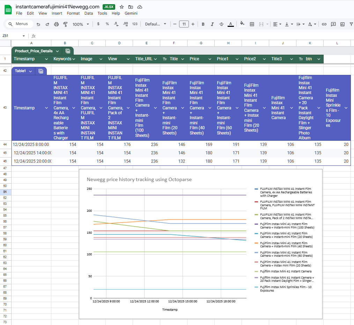This screenshot has height=325, width=354.
Task: Click the Create a filter icon
Action: click(x=351, y=24)
